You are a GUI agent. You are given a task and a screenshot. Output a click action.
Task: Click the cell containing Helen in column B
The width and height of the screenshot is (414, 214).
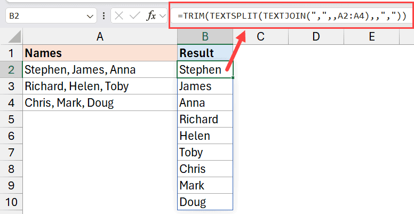[205, 136]
